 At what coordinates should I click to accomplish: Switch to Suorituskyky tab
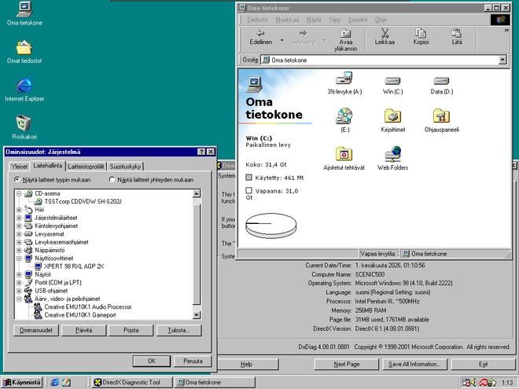click(125, 167)
